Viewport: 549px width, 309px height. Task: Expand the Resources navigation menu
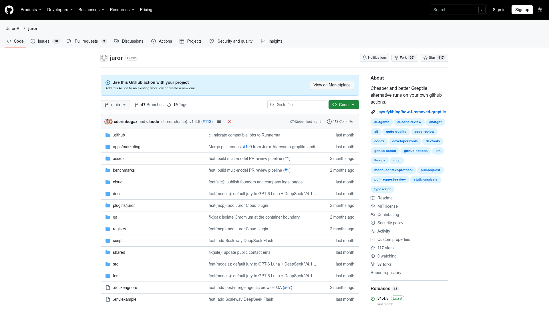pos(122,10)
